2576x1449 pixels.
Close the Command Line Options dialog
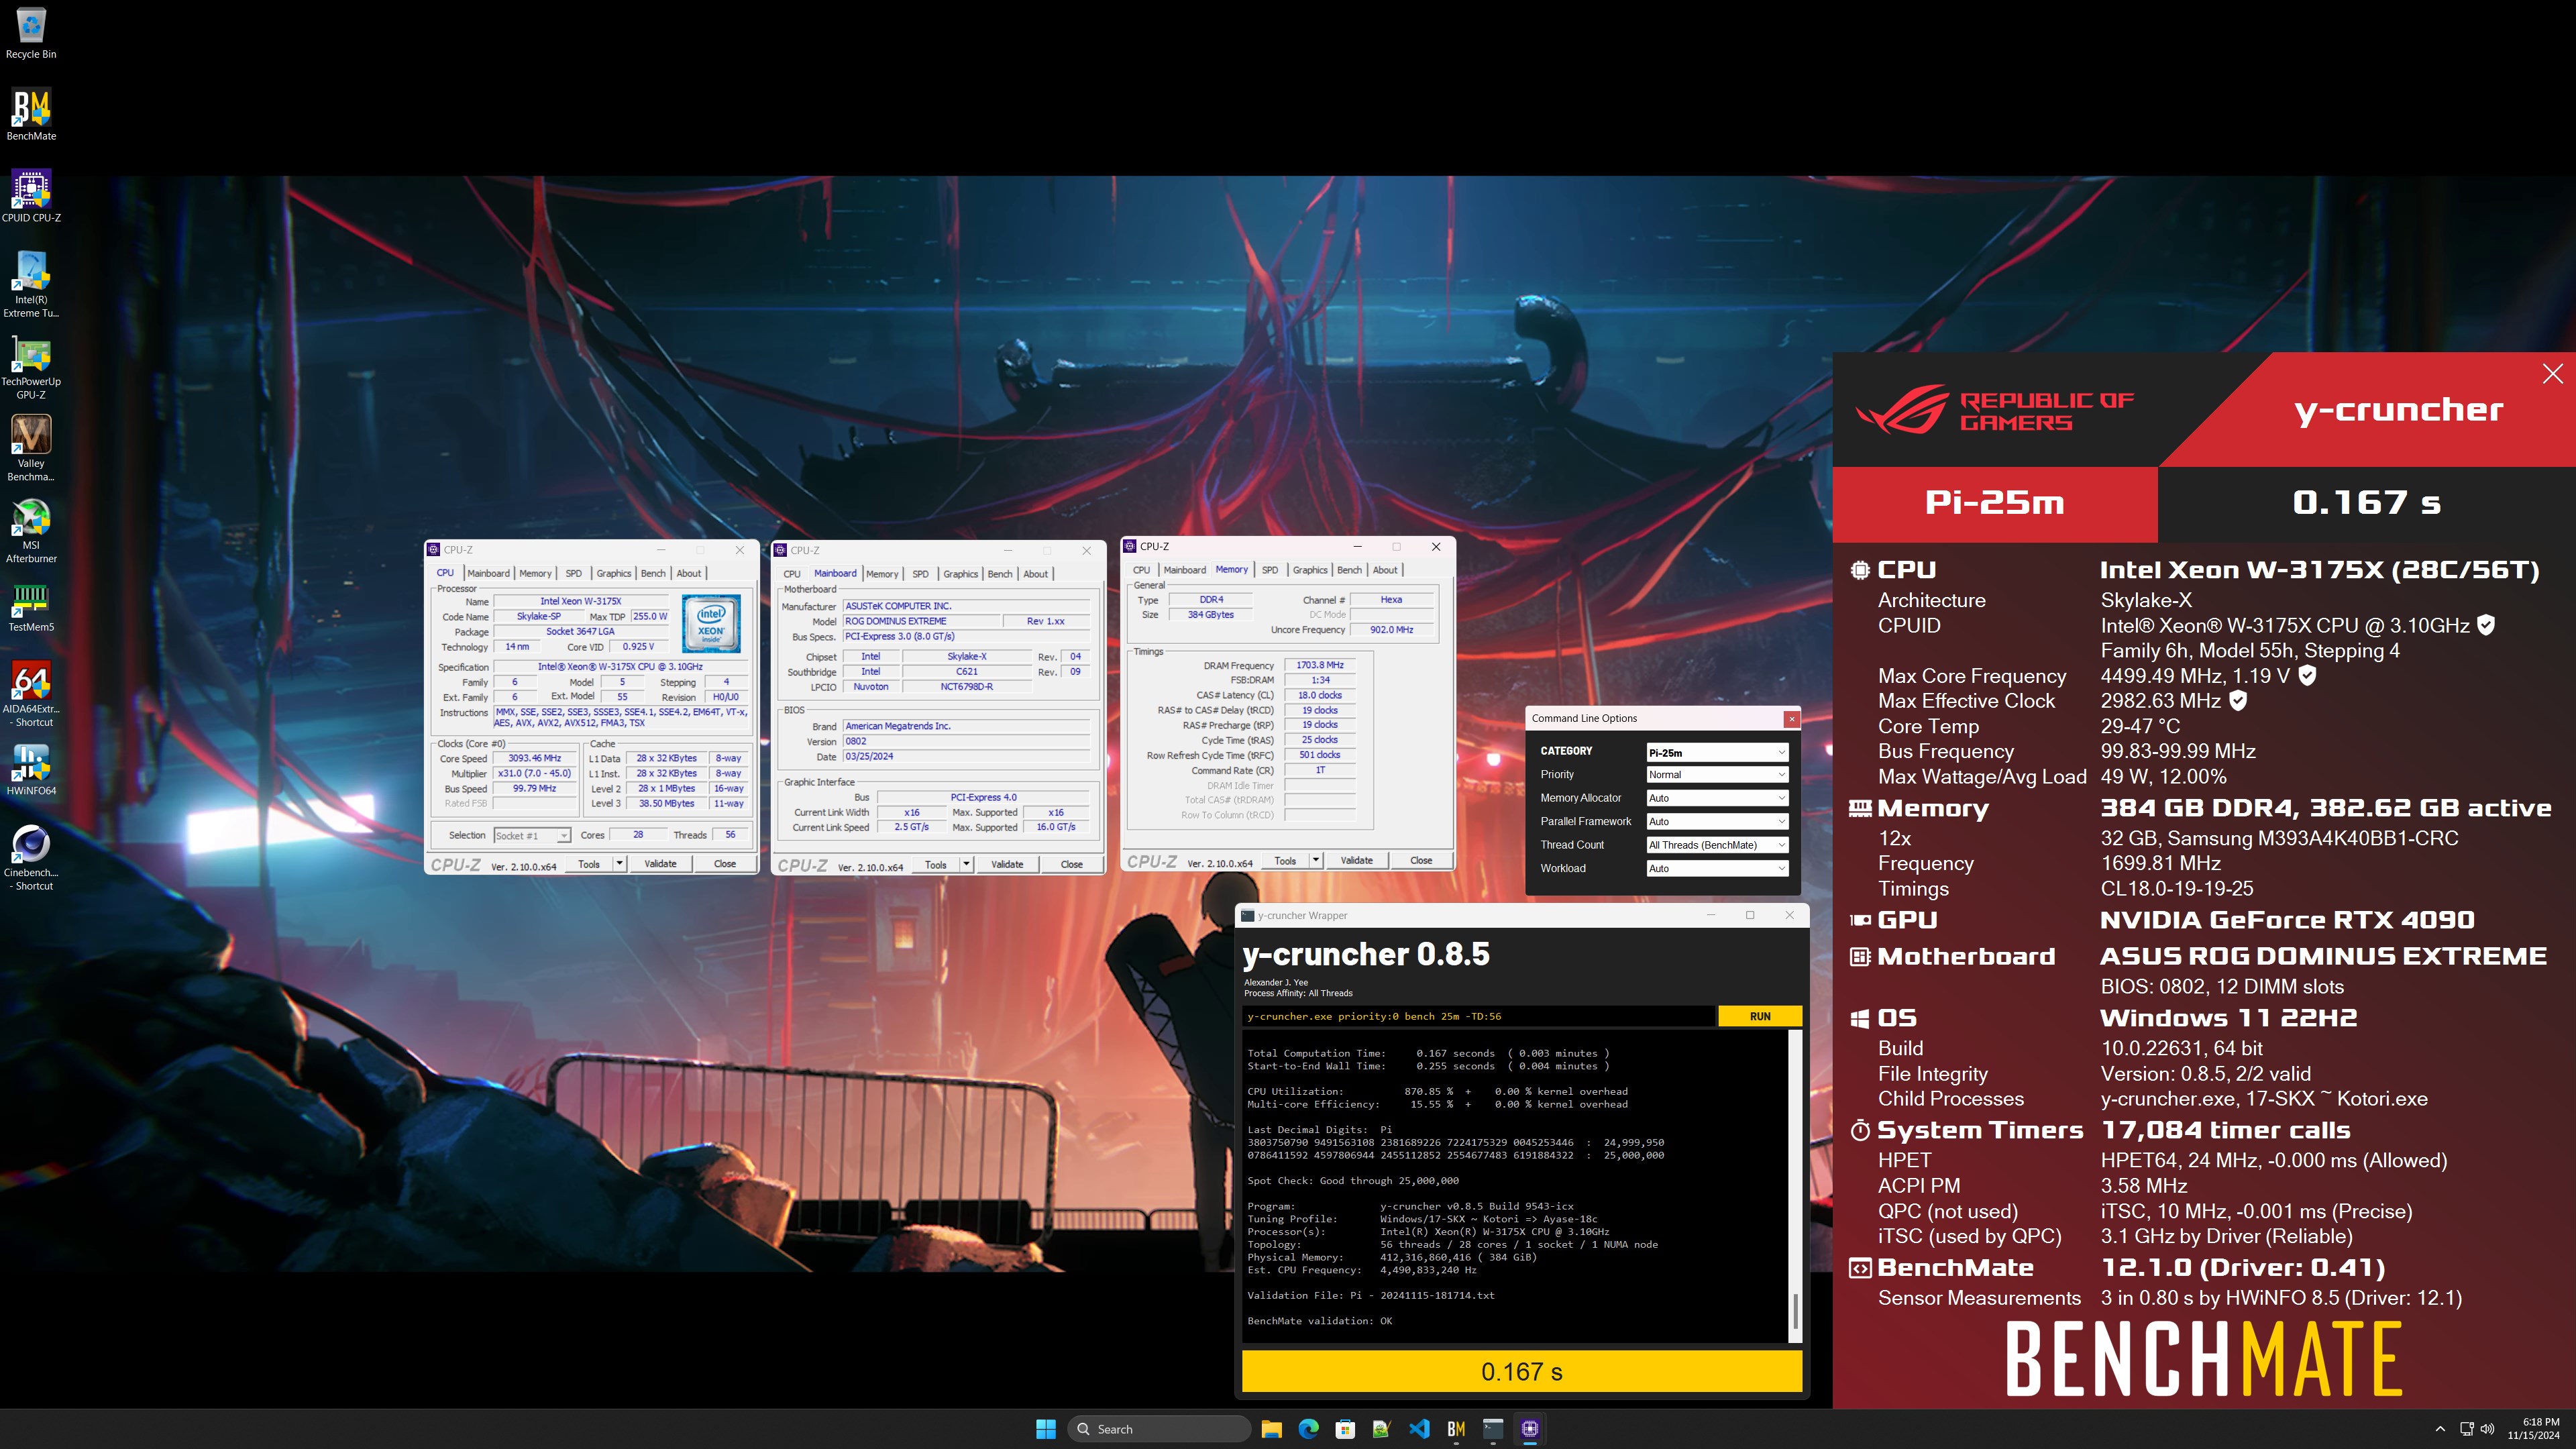[x=1791, y=718]
